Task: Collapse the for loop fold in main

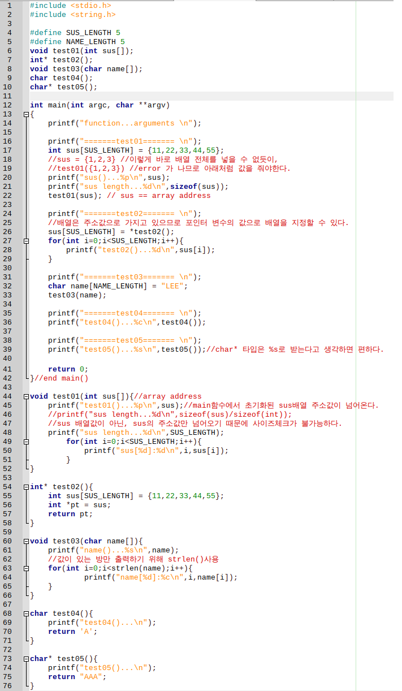Action: coord(26,241)
